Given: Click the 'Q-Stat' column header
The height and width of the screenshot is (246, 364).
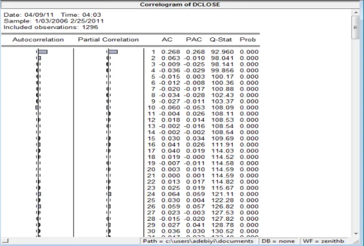Looking at the screenshot, I should point(221,40).
